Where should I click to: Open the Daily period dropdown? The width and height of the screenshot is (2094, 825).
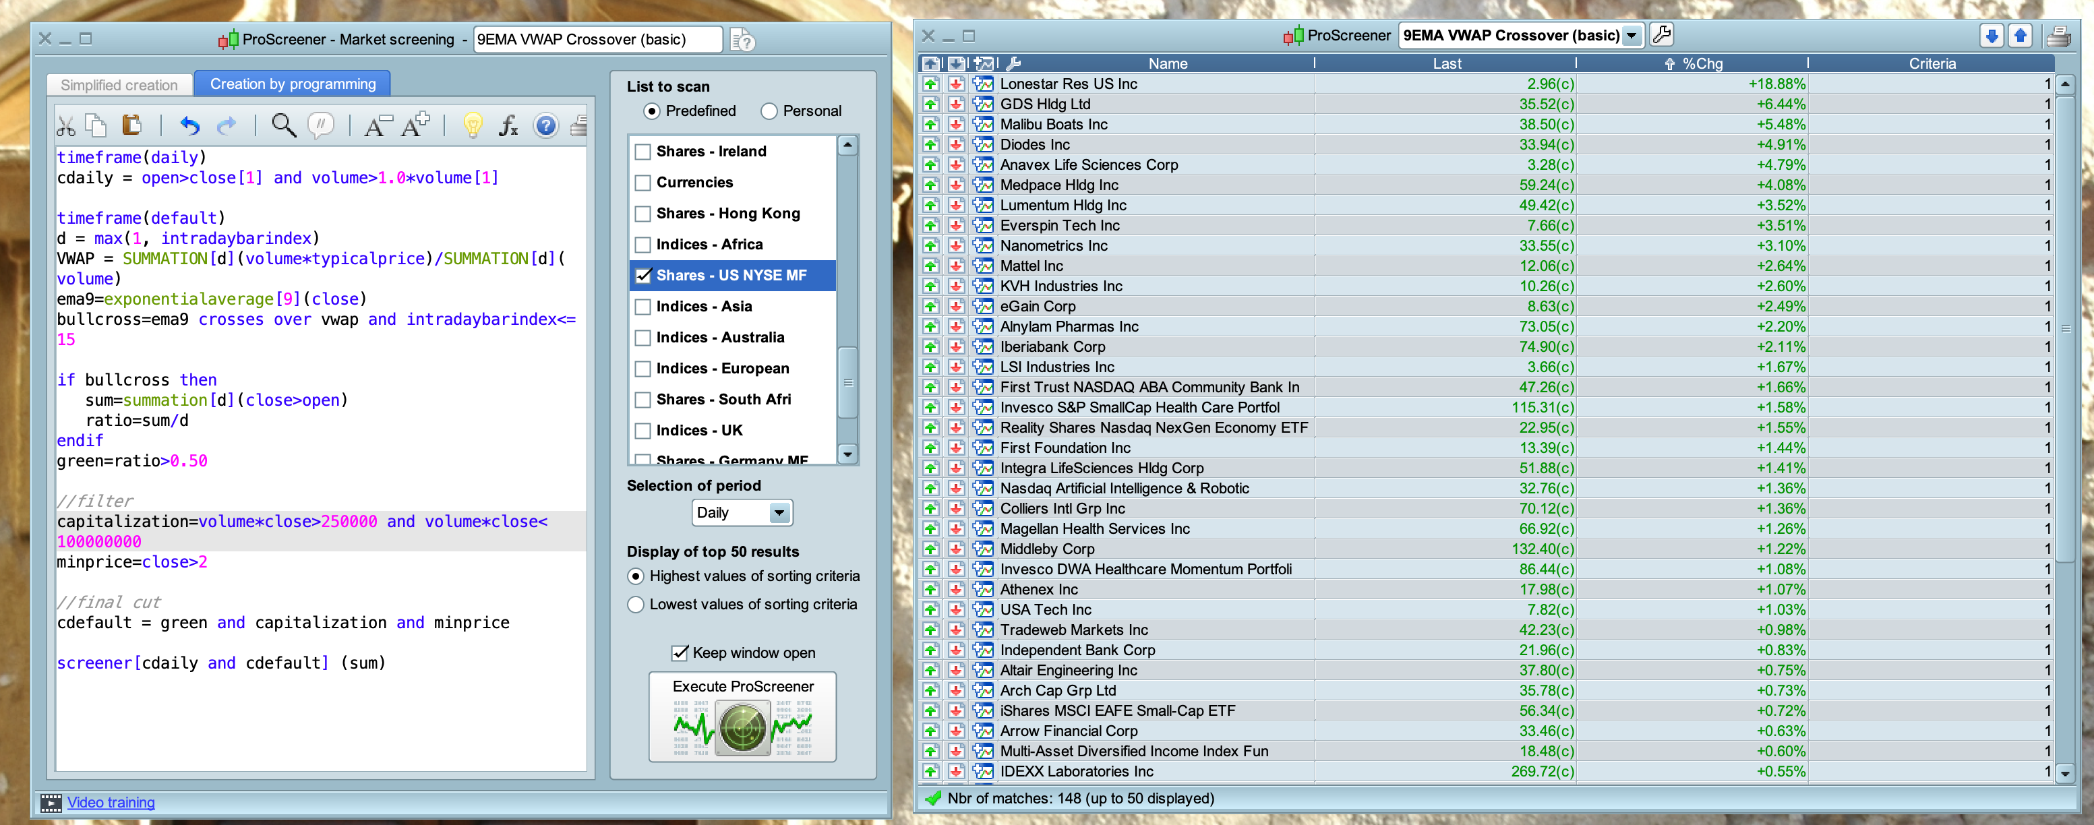coord(779,513)
